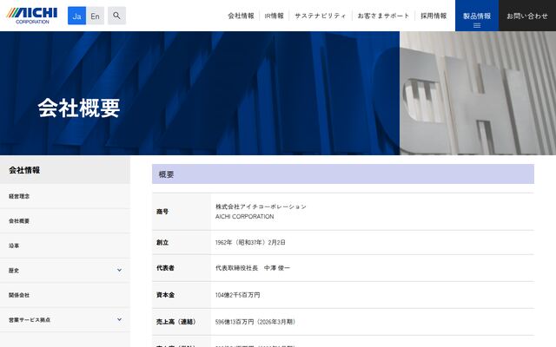The height and width of the screenshot is (347, 556).
Task: Switch language to En
Action: [x=95, y=16]
